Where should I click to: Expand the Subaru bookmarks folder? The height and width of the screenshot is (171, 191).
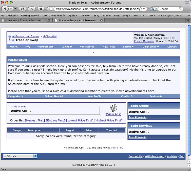[x=139, y=16]
